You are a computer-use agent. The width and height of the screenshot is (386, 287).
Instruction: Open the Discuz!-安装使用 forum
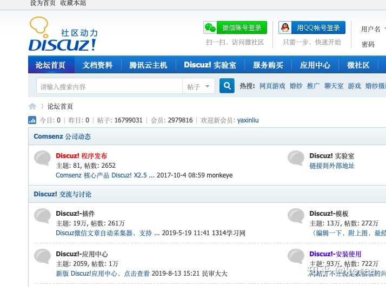click(x=335, y=254)
